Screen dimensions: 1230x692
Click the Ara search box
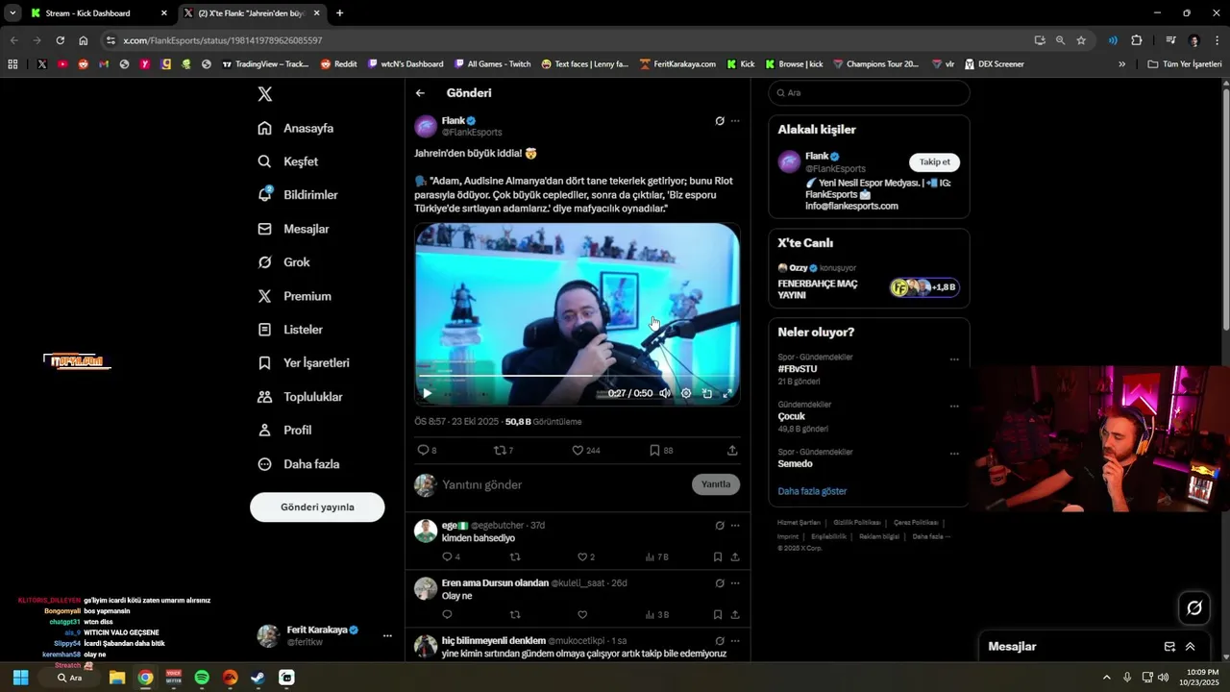coord(869,93)
